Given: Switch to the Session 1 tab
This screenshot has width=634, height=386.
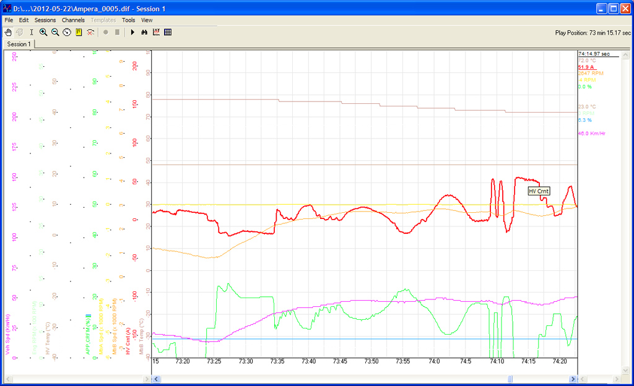Looking at the screenshot, I should [19, 44].
